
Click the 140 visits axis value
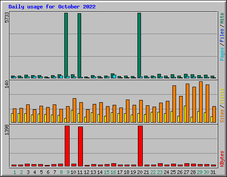(7, 85)
